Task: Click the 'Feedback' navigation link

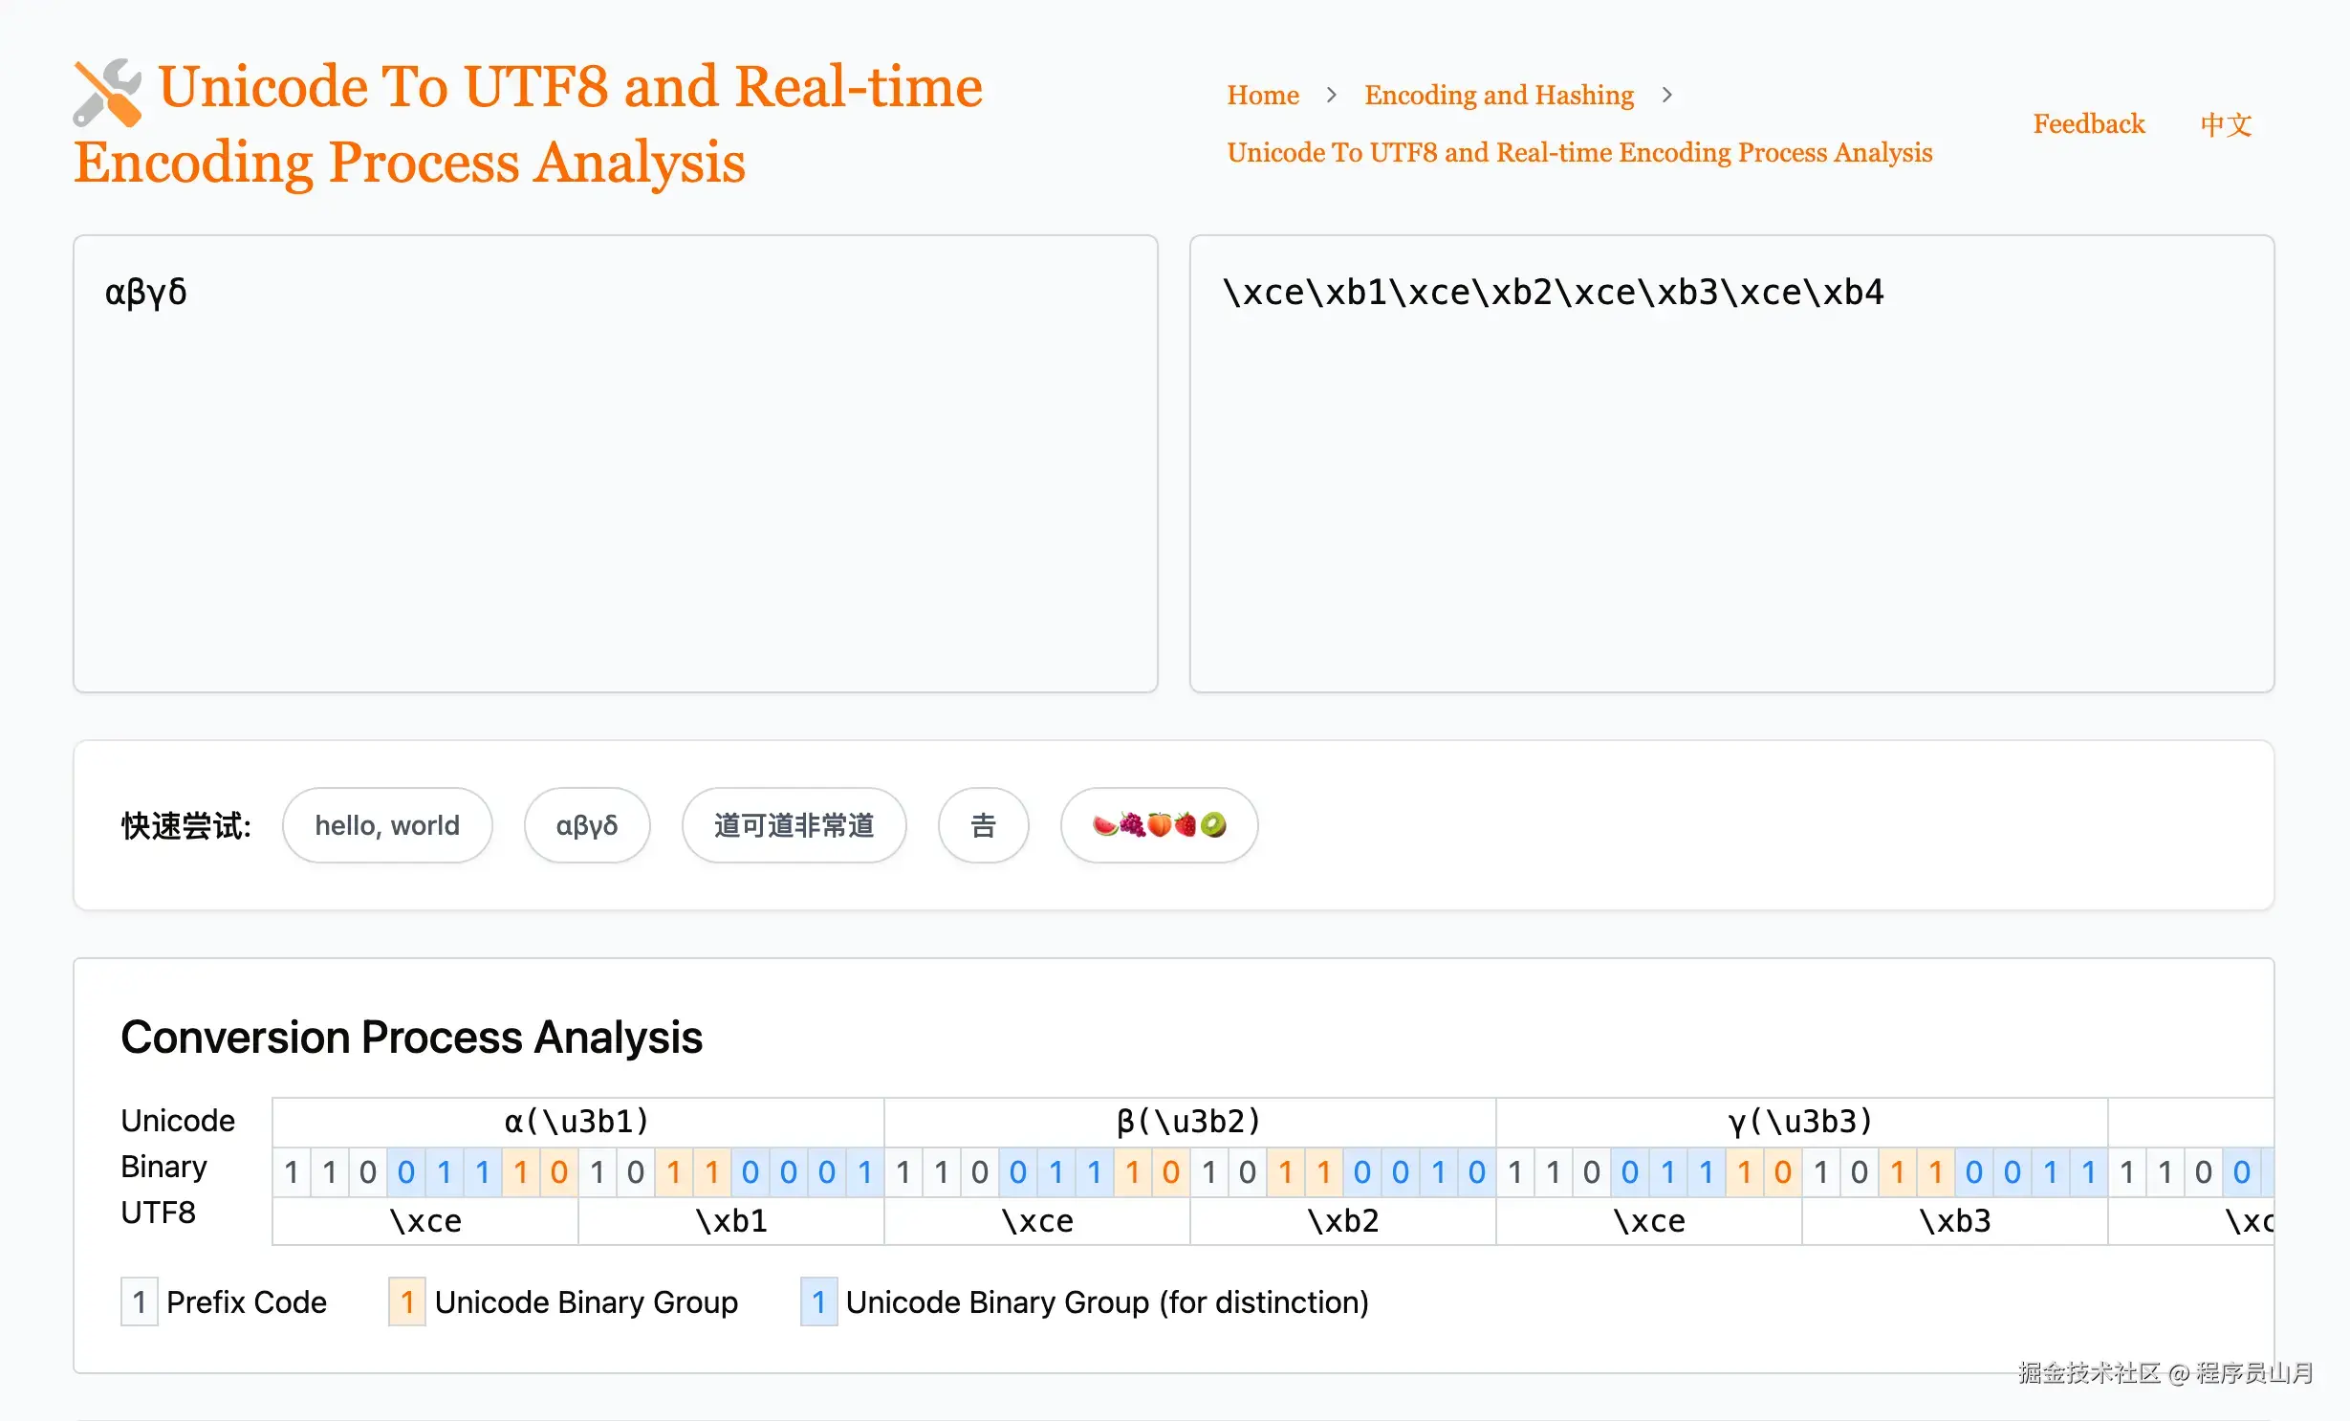Action: (x=2088, y=122)
